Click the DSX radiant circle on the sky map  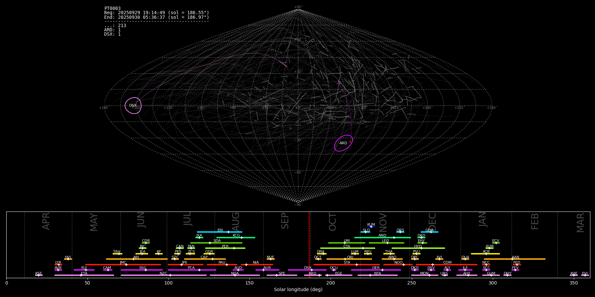tap(133, 106)
